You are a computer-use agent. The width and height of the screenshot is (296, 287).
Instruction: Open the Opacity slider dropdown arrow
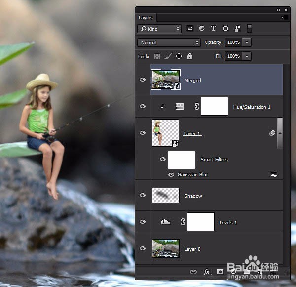point(247,42)
